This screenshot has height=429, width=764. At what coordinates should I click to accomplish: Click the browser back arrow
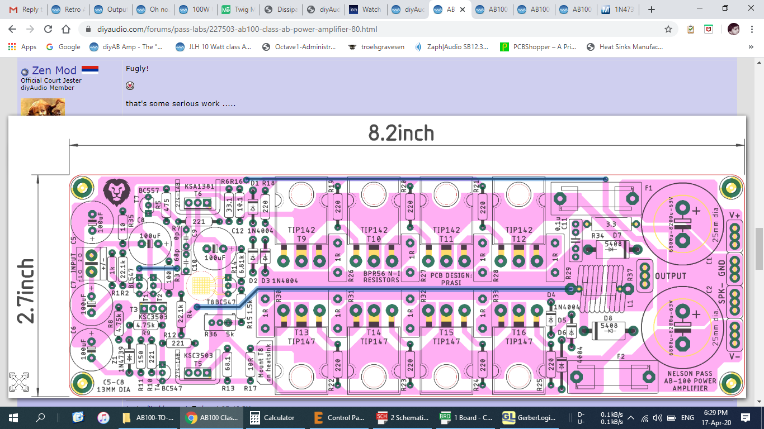pos(13,29)
